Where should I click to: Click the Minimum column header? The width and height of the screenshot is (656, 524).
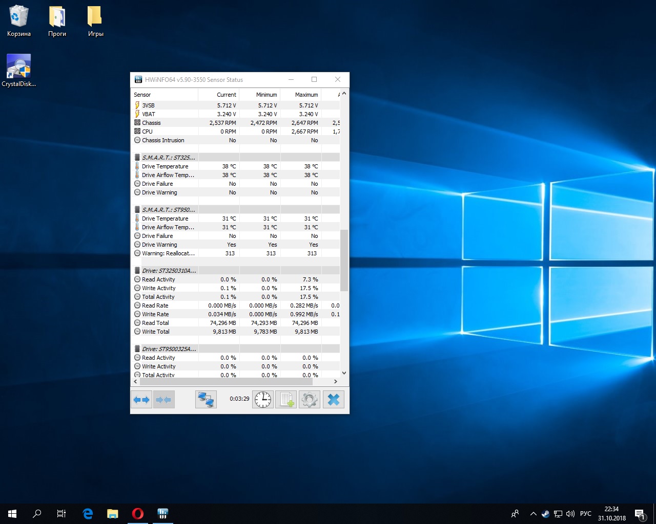tap(260, 95)
